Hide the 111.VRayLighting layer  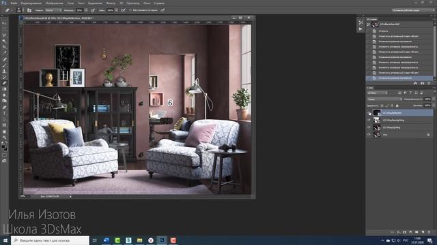pyautogui.click(x=369, y=127)
